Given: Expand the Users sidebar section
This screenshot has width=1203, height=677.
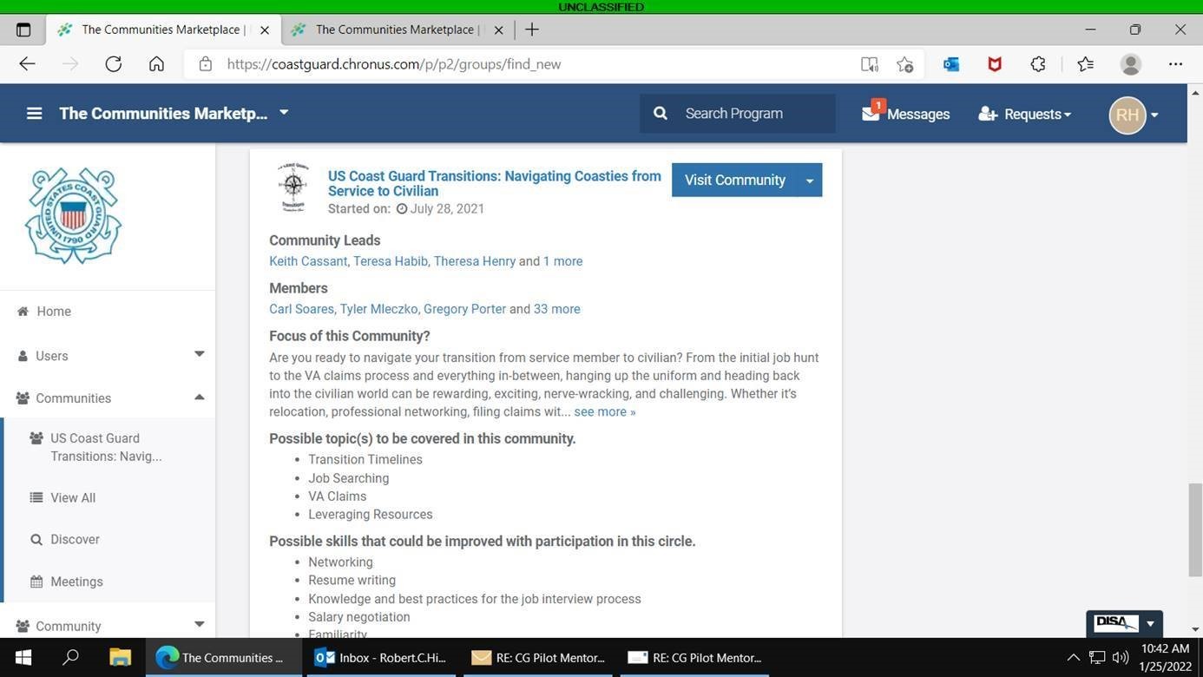Looking at the screenshot, I should (199, 355).
